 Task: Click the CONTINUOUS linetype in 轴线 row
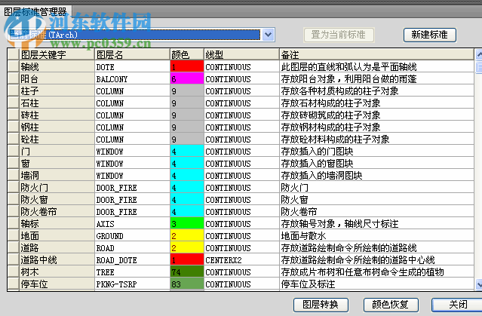pos(241,66)
